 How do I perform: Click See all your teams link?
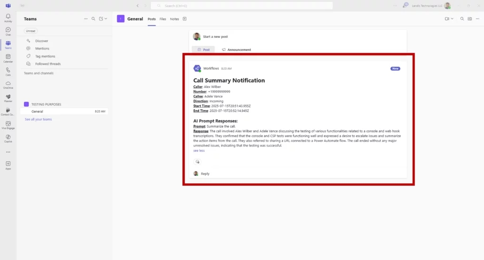pos(38,119)
